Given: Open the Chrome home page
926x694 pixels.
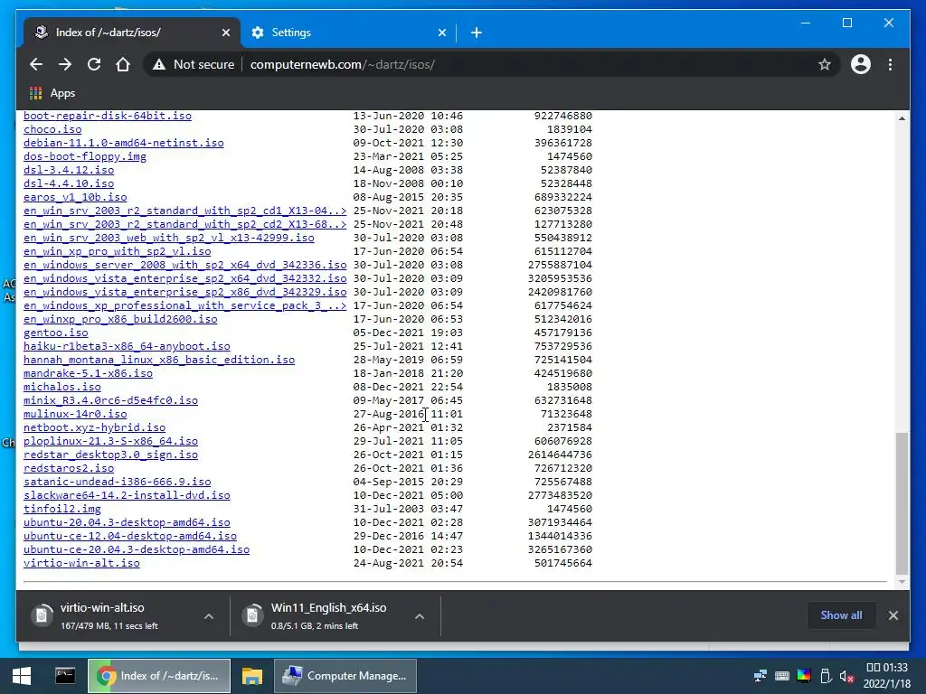Looking at the screenshot, I should [x=123, y=64].
